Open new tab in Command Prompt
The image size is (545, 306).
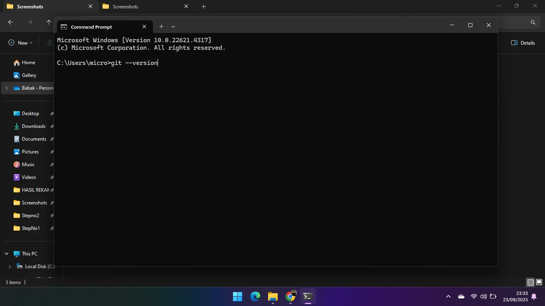(x=161, y=27)
